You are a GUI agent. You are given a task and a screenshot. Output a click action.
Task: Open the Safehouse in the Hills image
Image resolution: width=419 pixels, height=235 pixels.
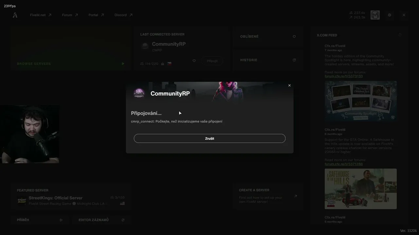point(361,189)
